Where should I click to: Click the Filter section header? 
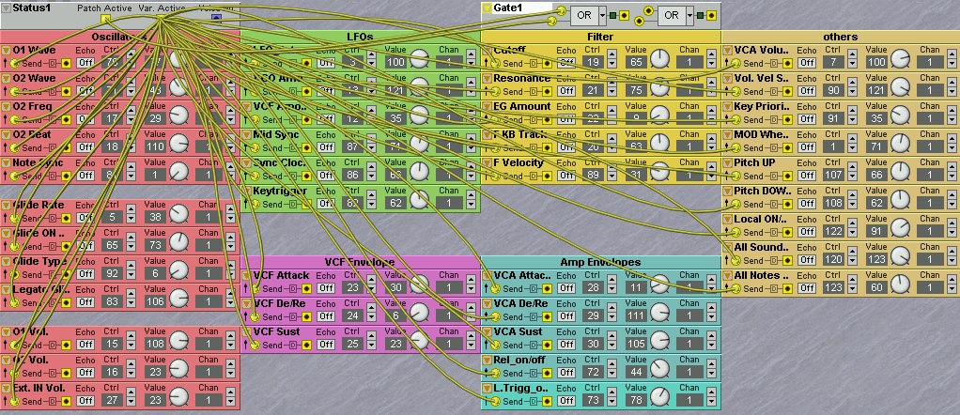(x=600, y=36)
